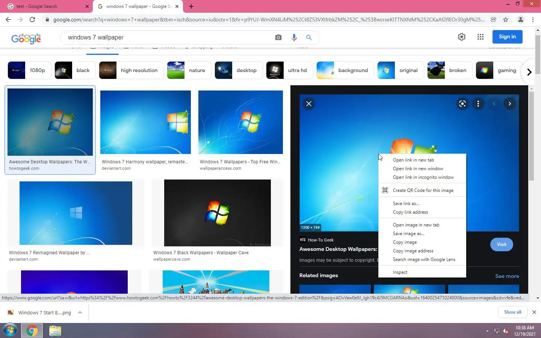Viewport: 541px width, 338px height.
Task: Search by image using camera icon
Action: (278, 38)
